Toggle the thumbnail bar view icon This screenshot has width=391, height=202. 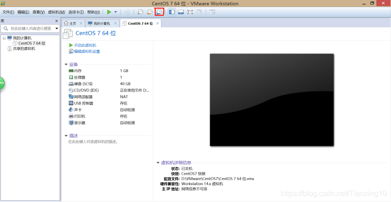click(181, 12)
